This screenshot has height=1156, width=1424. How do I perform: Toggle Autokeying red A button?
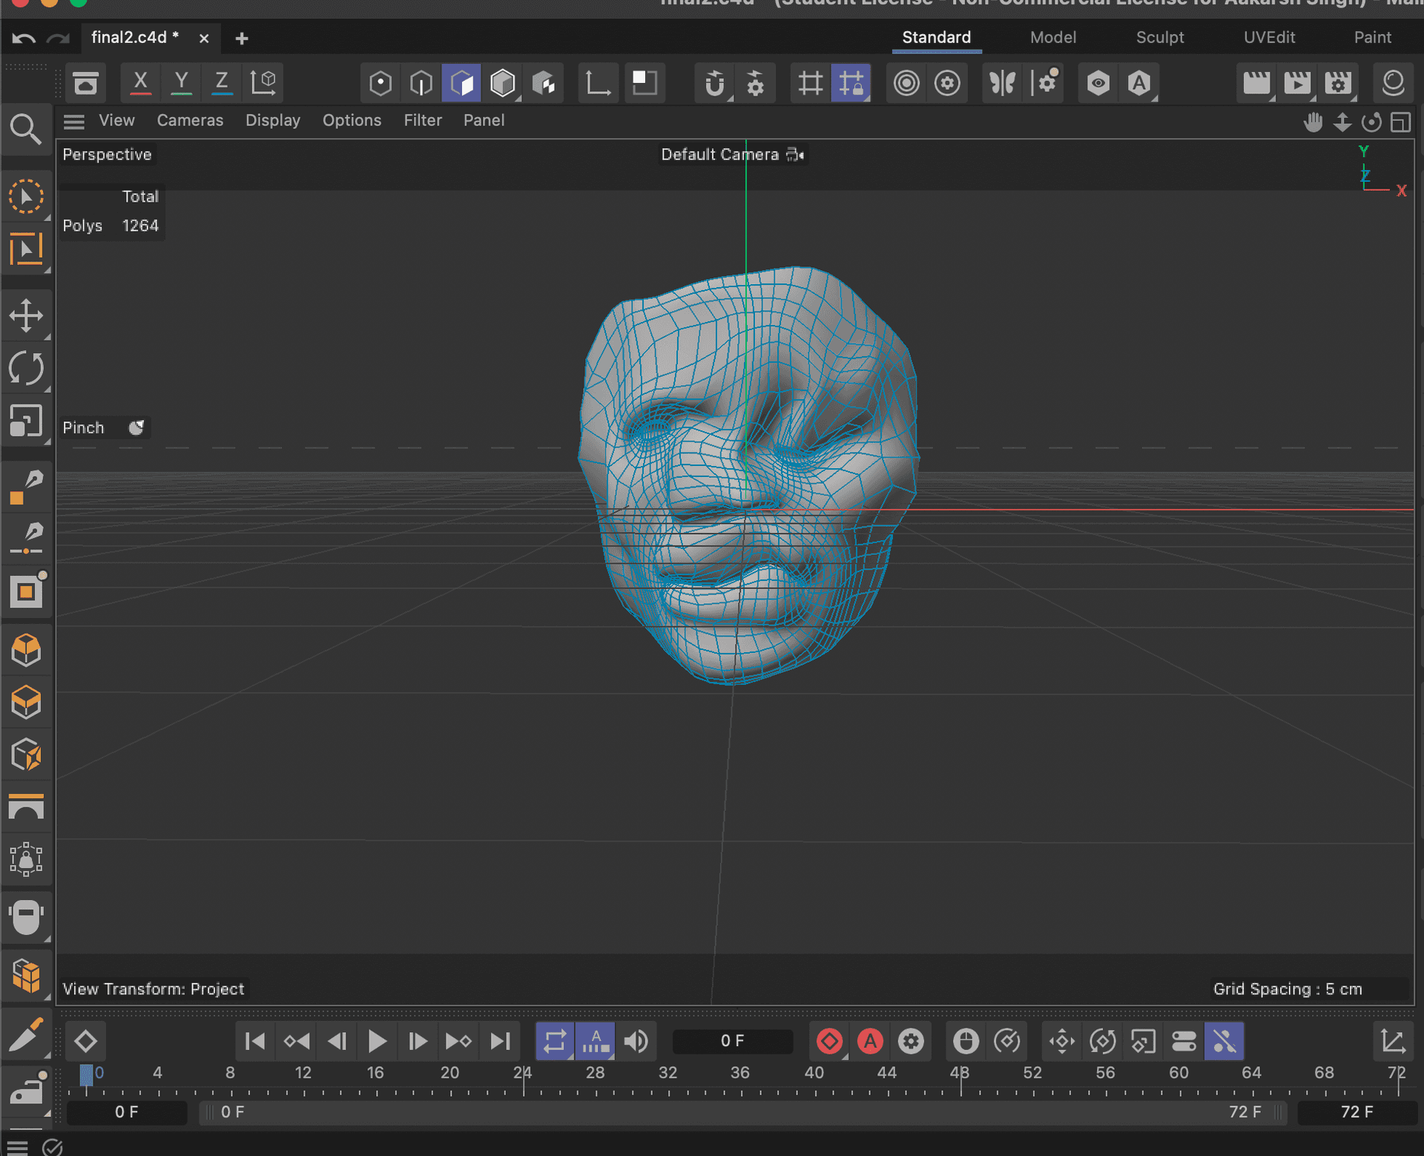[870, 1041]
